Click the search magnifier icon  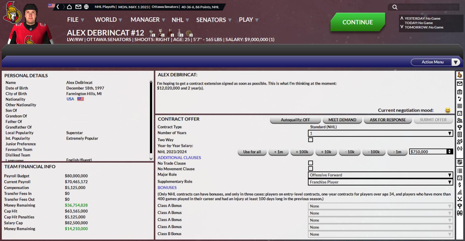pos(395,7)
